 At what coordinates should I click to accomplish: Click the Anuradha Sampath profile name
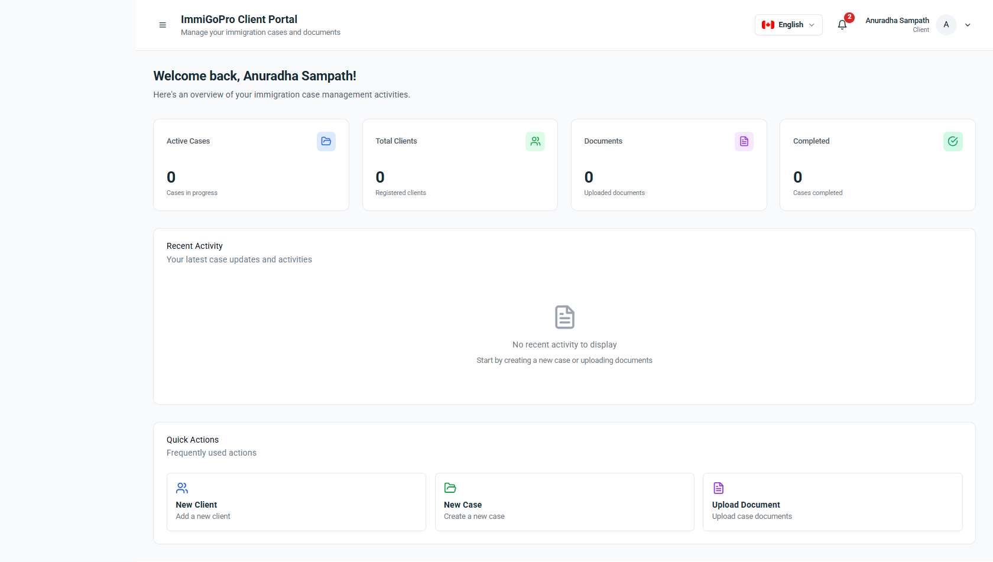pos(897,21)
